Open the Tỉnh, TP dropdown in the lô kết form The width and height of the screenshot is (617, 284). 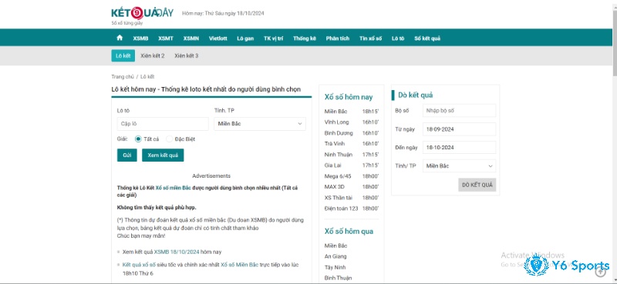pyautogui.click(x=260, y=124)
